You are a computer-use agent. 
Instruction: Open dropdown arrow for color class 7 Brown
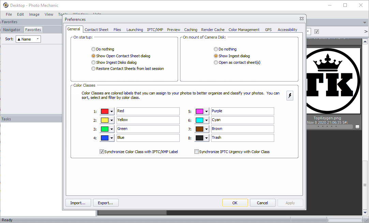(206, 129)
